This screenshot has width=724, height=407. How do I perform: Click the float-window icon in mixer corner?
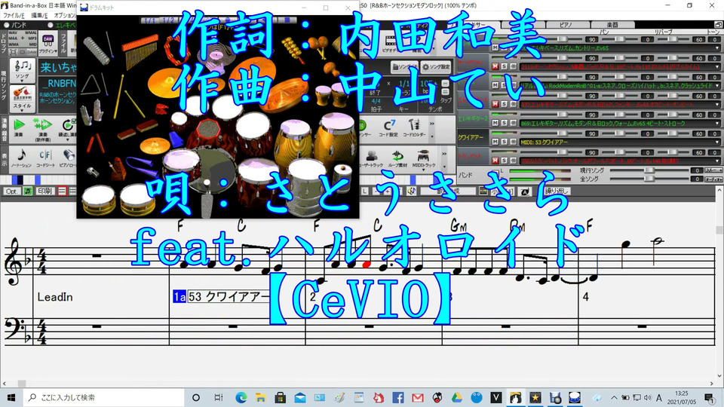point(719,24)
